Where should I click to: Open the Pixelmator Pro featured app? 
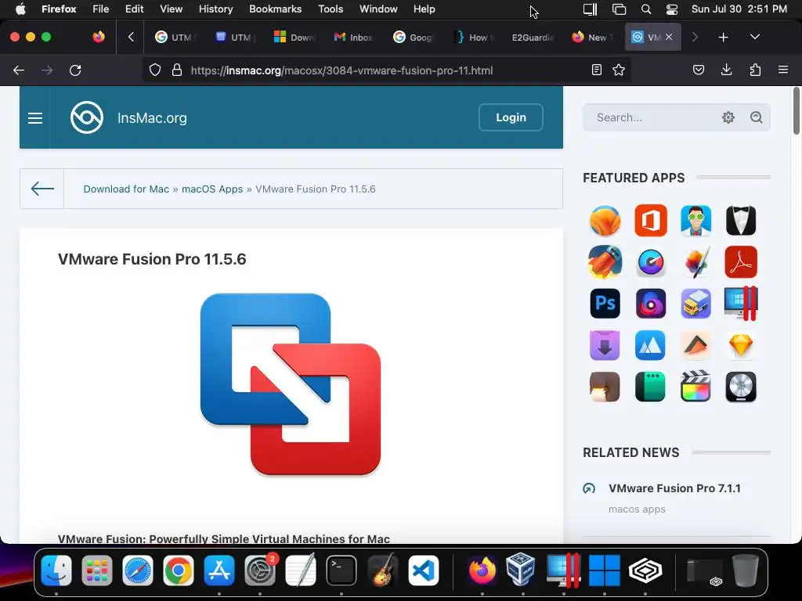(695, 262)
